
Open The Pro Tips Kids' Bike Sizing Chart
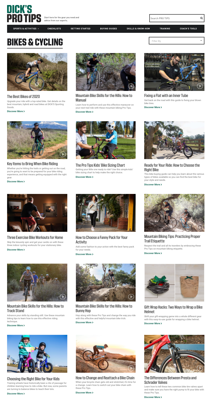point(100,165)
